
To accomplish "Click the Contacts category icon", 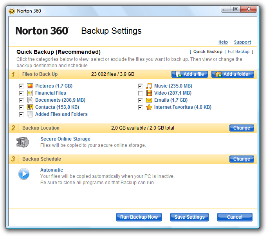I will pyautogui.click(x=30, y=107).
